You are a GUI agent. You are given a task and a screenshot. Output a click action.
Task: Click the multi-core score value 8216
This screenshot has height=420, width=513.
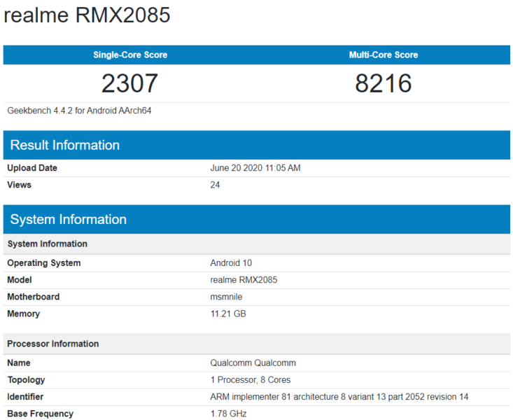coord(384,83)
